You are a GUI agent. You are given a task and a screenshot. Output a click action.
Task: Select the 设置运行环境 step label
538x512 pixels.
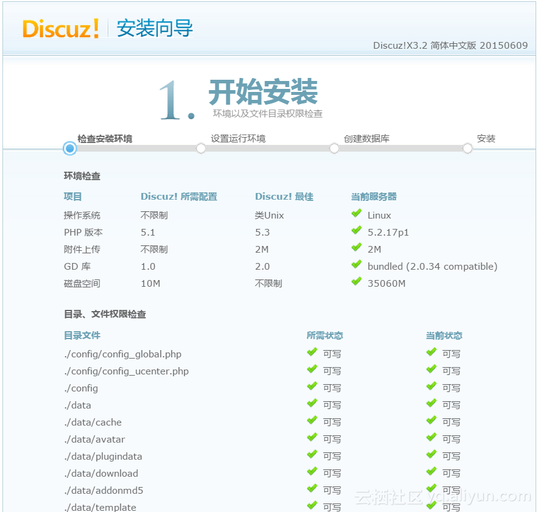(238, 139)
